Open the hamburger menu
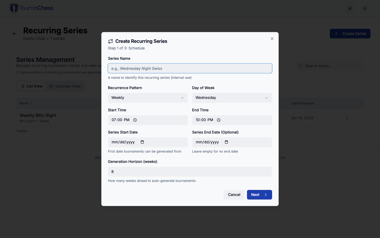Screen dimensions: 380x238 (x=365, y=8)
